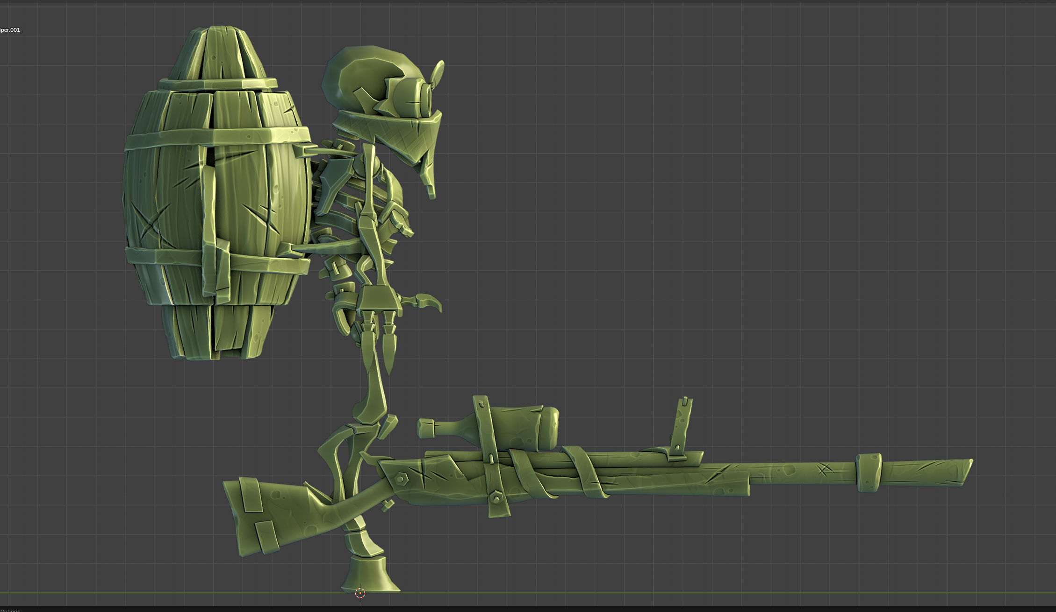
Task: Select the flared pedestal foot at the bottom
Action: pyautogui.click(x=370, y=574)
